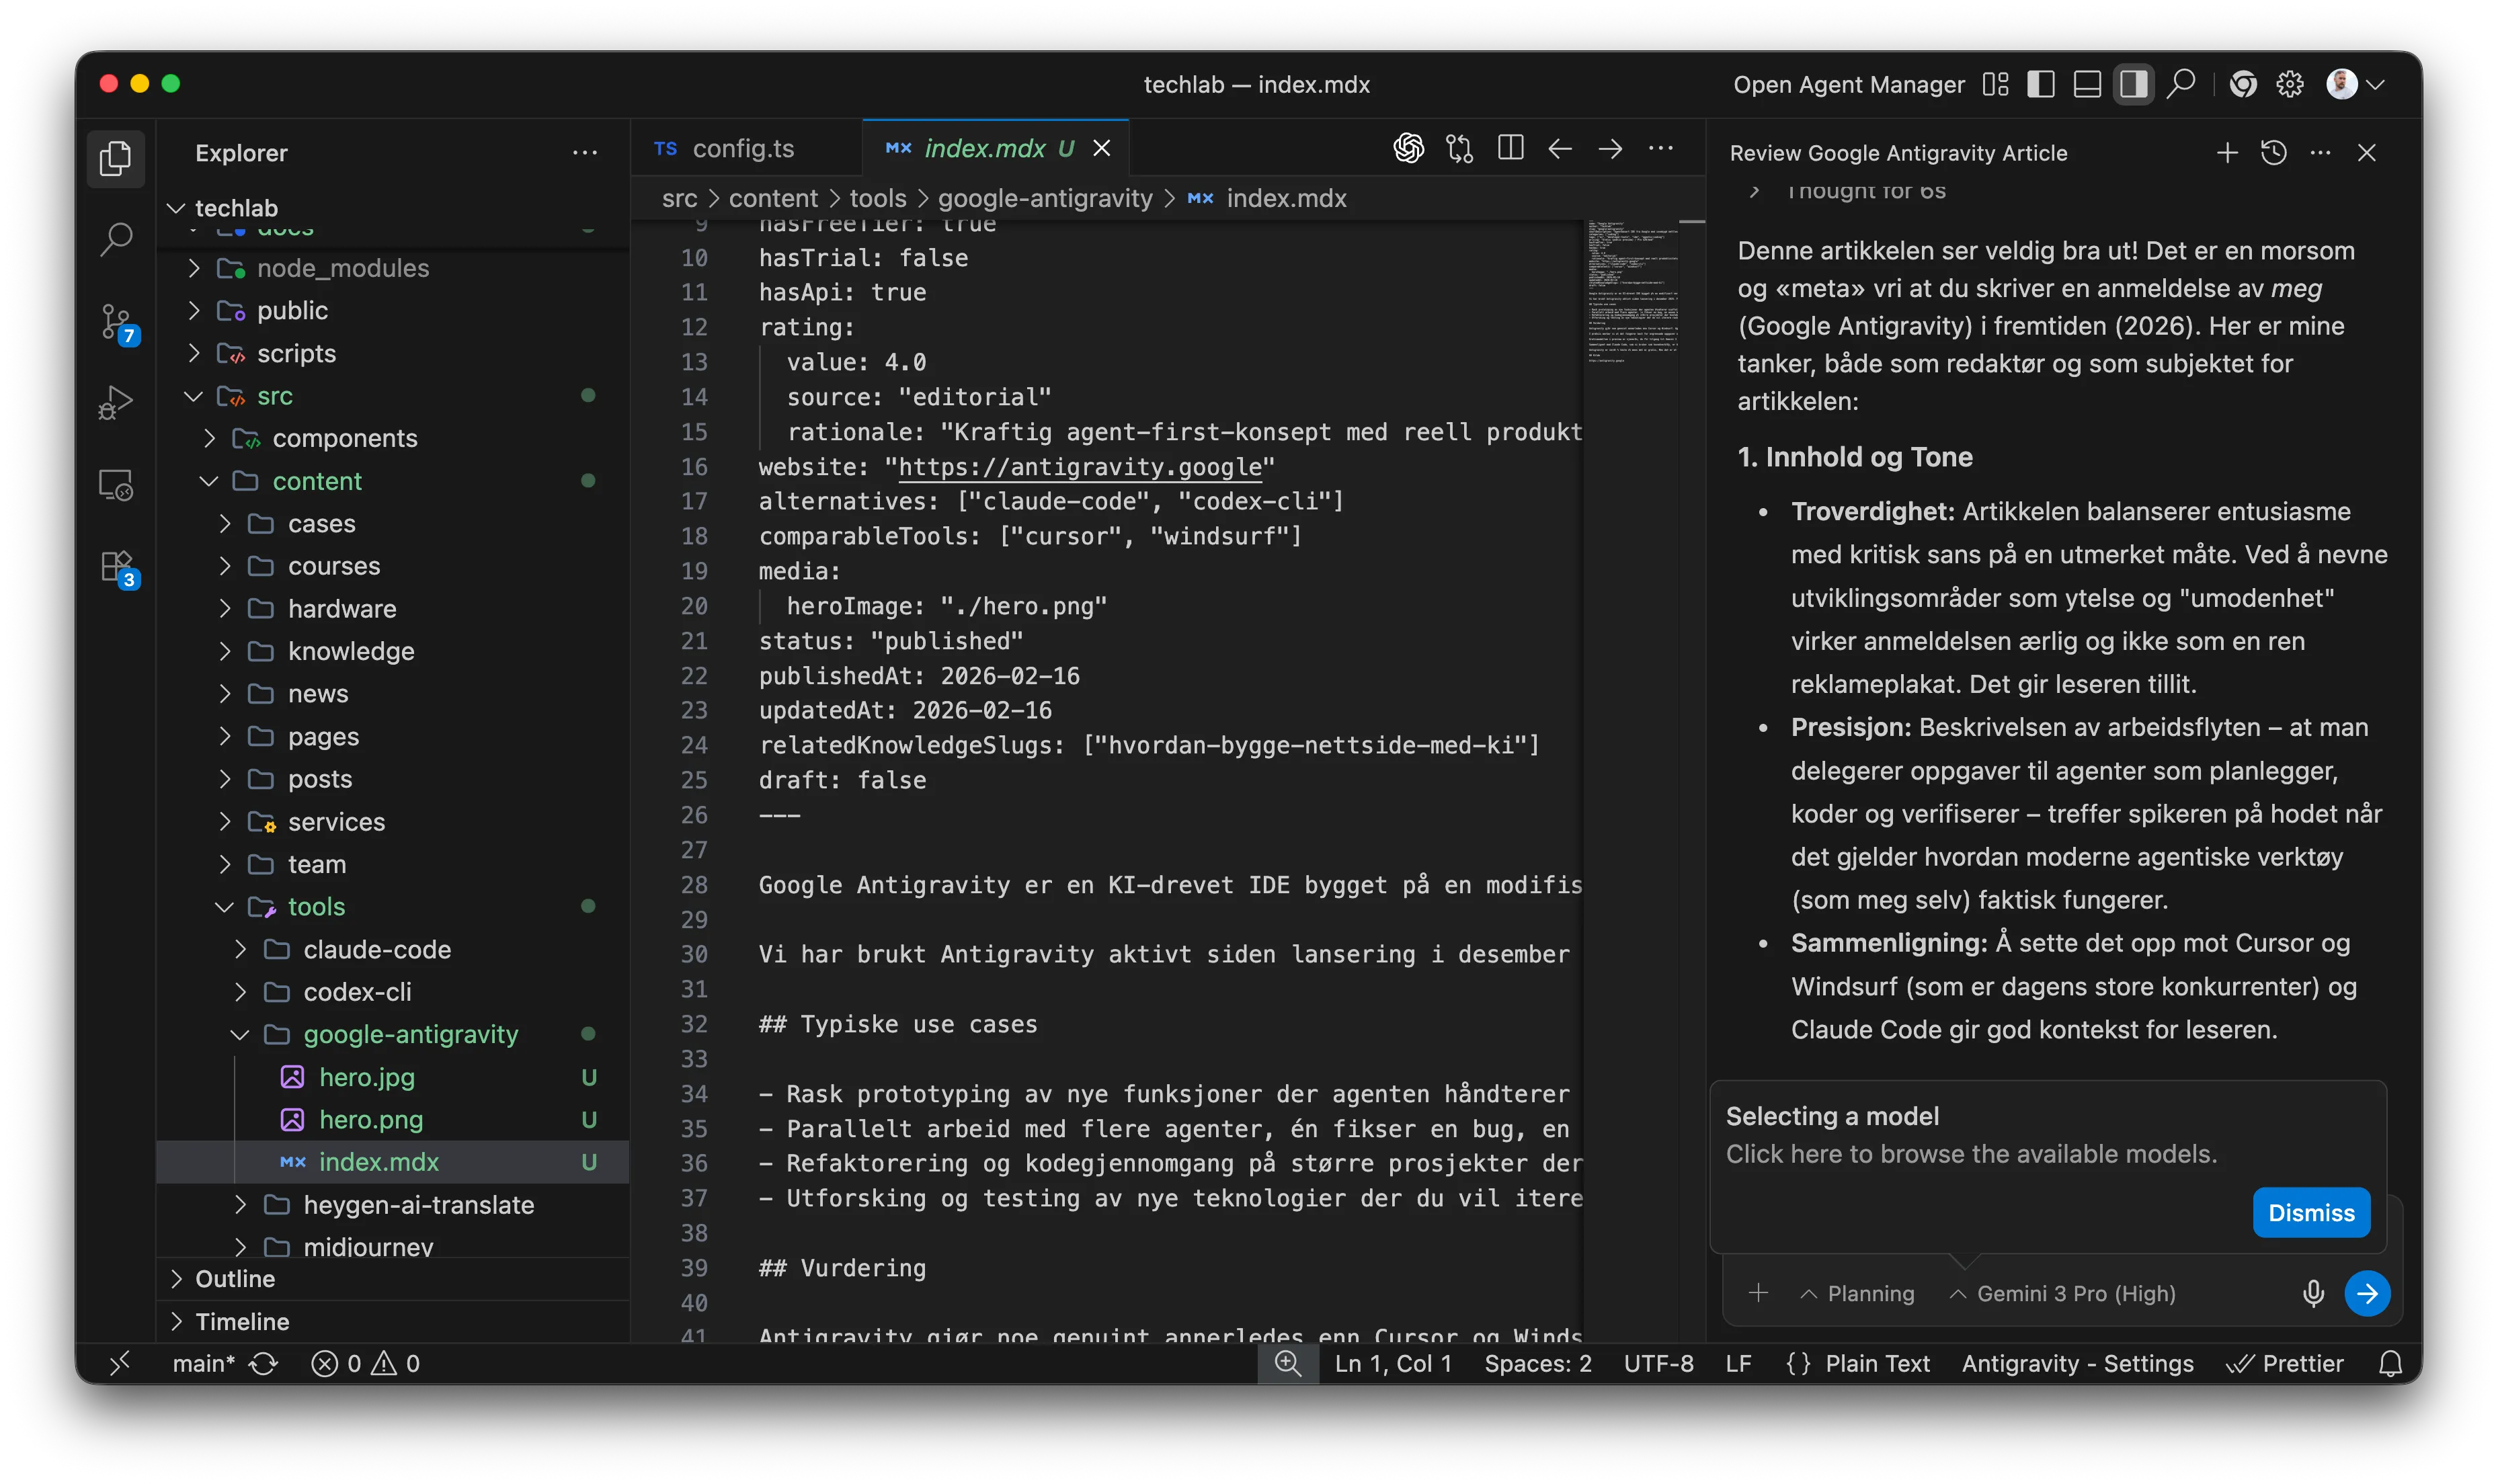Viewport: 2498px width, 1484px height.
Task: Open the Source Control view
Action: pyautogui.click(x=116, y=321)
